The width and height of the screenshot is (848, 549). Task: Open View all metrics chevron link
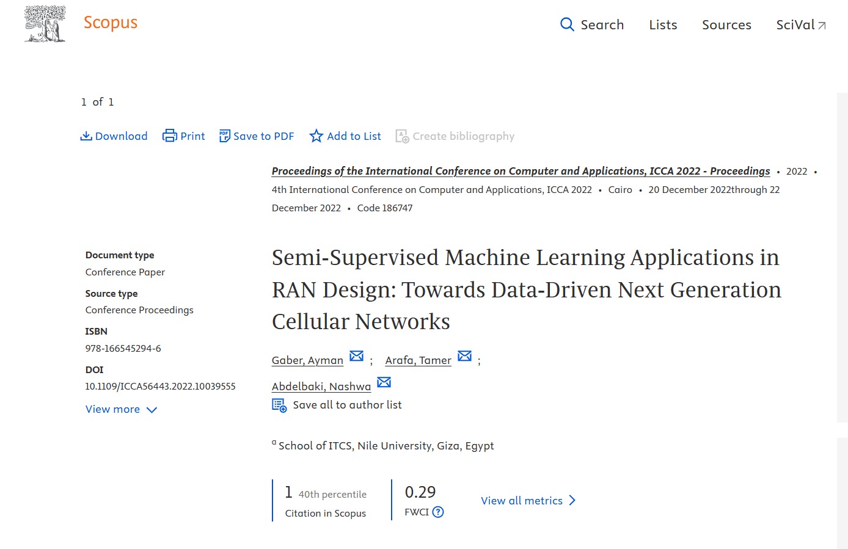[x=528, y=501]
